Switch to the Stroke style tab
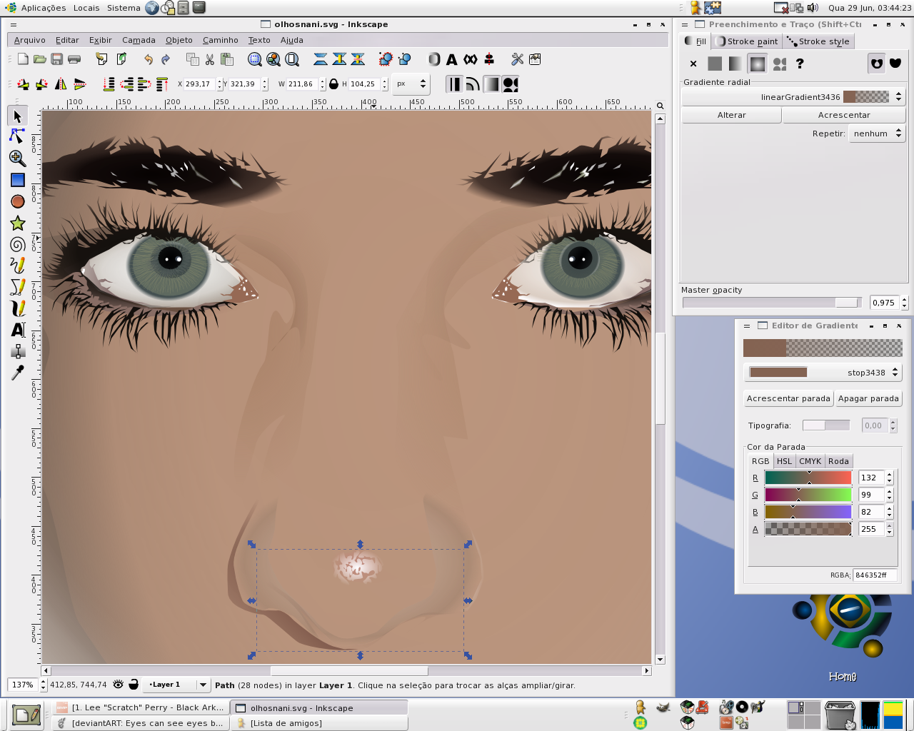The width and height of the screenshot is (914, 731). pos(818,41)
